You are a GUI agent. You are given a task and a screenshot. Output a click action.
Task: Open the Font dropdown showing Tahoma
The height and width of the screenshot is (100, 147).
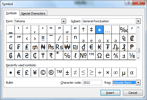64,21
